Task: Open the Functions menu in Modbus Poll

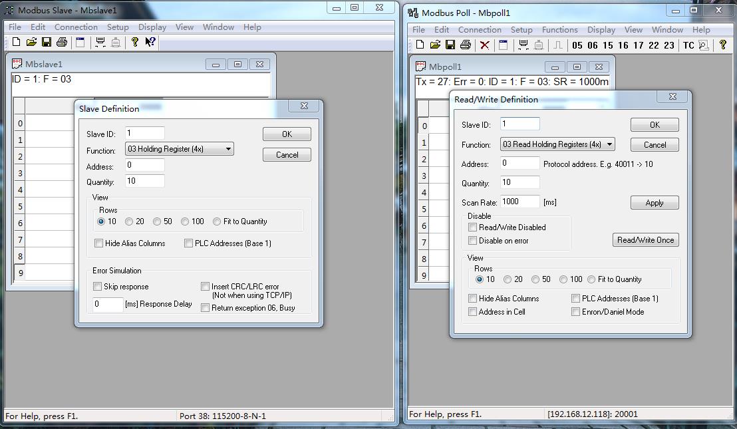Action: pos(559,30)
